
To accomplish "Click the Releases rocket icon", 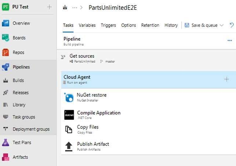I will 5,92.
